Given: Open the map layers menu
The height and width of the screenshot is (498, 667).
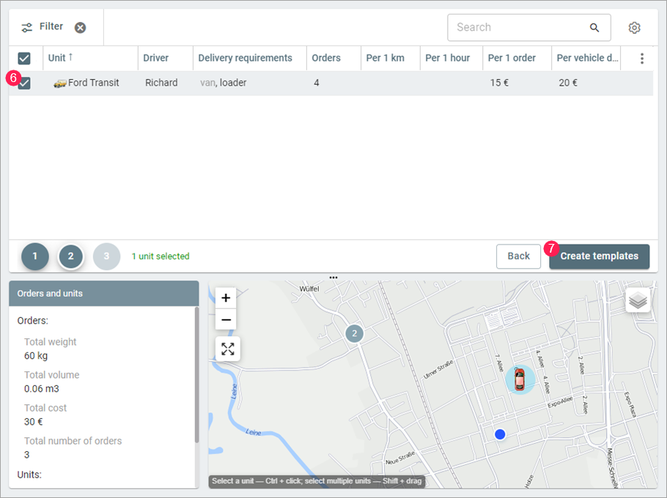Looking at the screenshot, I should tap(638, 300).
